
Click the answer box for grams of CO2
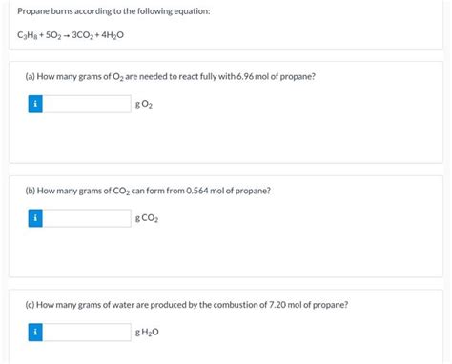[87, 218]
